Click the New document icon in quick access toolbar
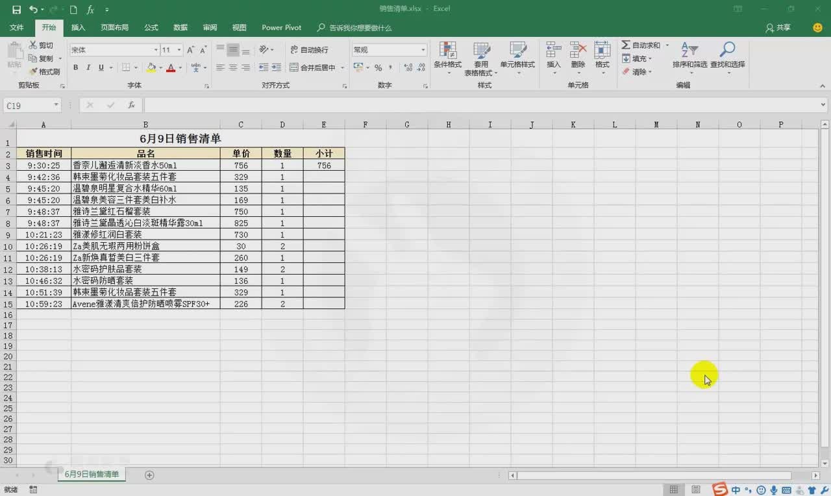831x496 pixels. (x=73, y=10)
